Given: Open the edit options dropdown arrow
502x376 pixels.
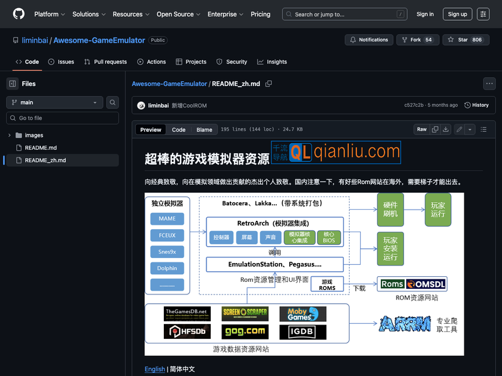Looking at the screenshot, I should coord(469,129).
